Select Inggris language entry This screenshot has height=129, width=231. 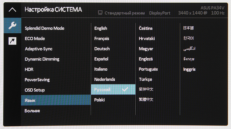190,69
